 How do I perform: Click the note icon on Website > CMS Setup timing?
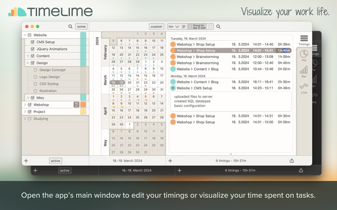point(173,88)
